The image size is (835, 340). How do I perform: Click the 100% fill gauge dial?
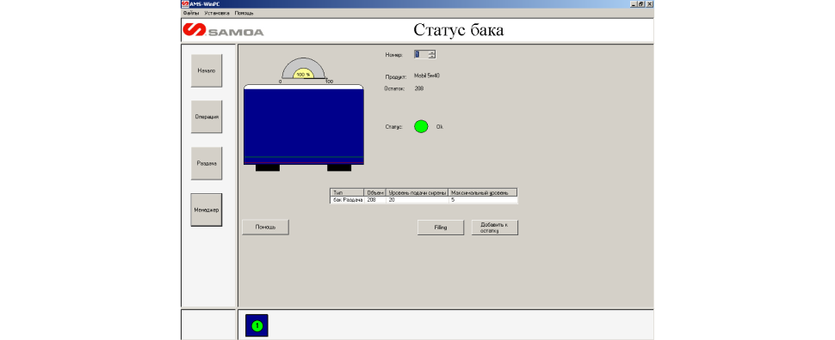(x=303, y=70)
